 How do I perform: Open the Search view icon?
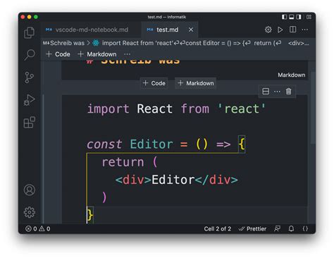point(30,55)
